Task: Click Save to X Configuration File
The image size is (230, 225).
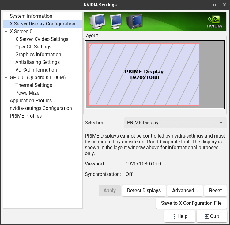Action: pos(191,203)
